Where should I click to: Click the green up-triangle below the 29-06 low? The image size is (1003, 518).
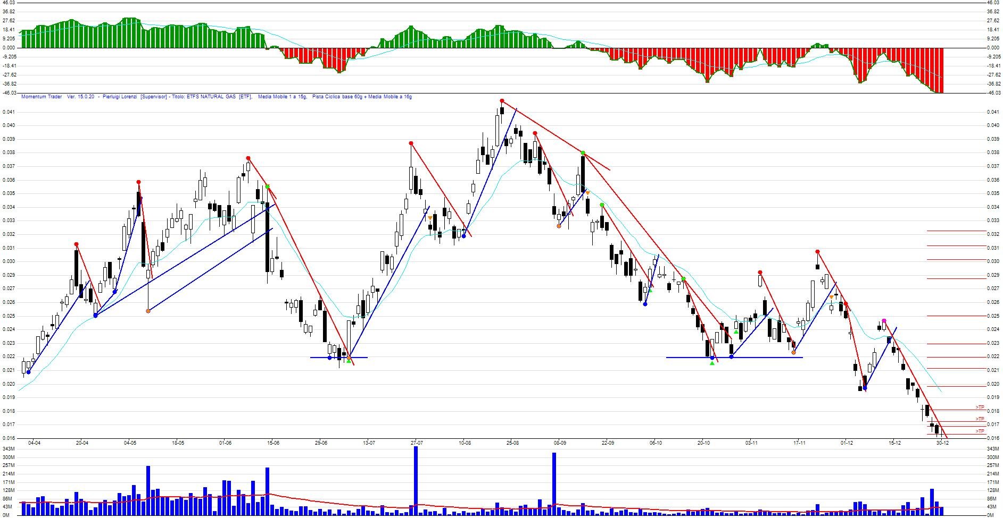click(x=349, y=361)
